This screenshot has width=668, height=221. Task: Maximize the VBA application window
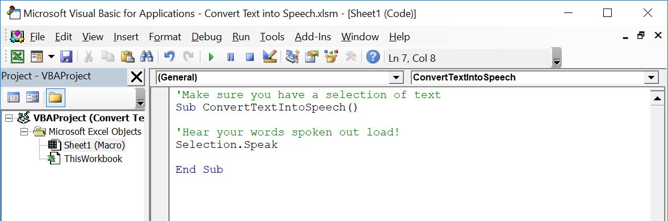pos(608,13)
